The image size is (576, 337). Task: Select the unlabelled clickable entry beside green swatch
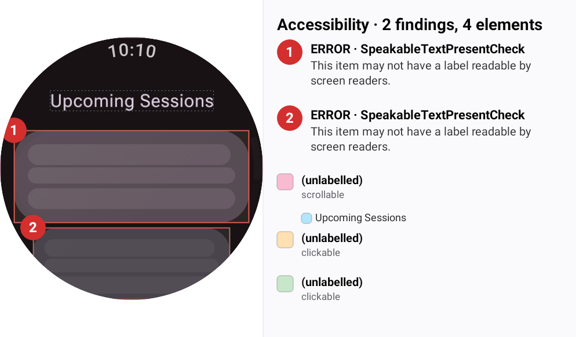pyautogui.click(x=331, y=289)
